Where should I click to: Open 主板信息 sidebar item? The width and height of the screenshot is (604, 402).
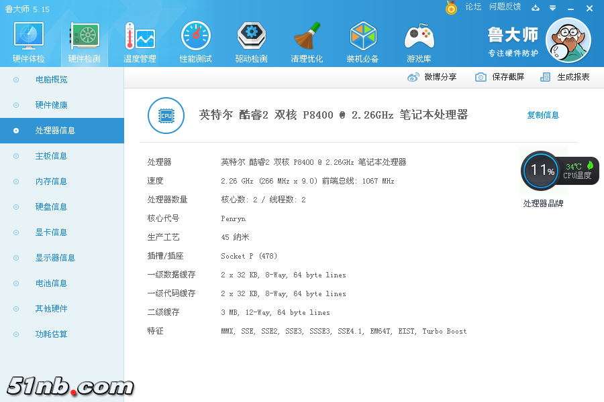pos(52,156)
